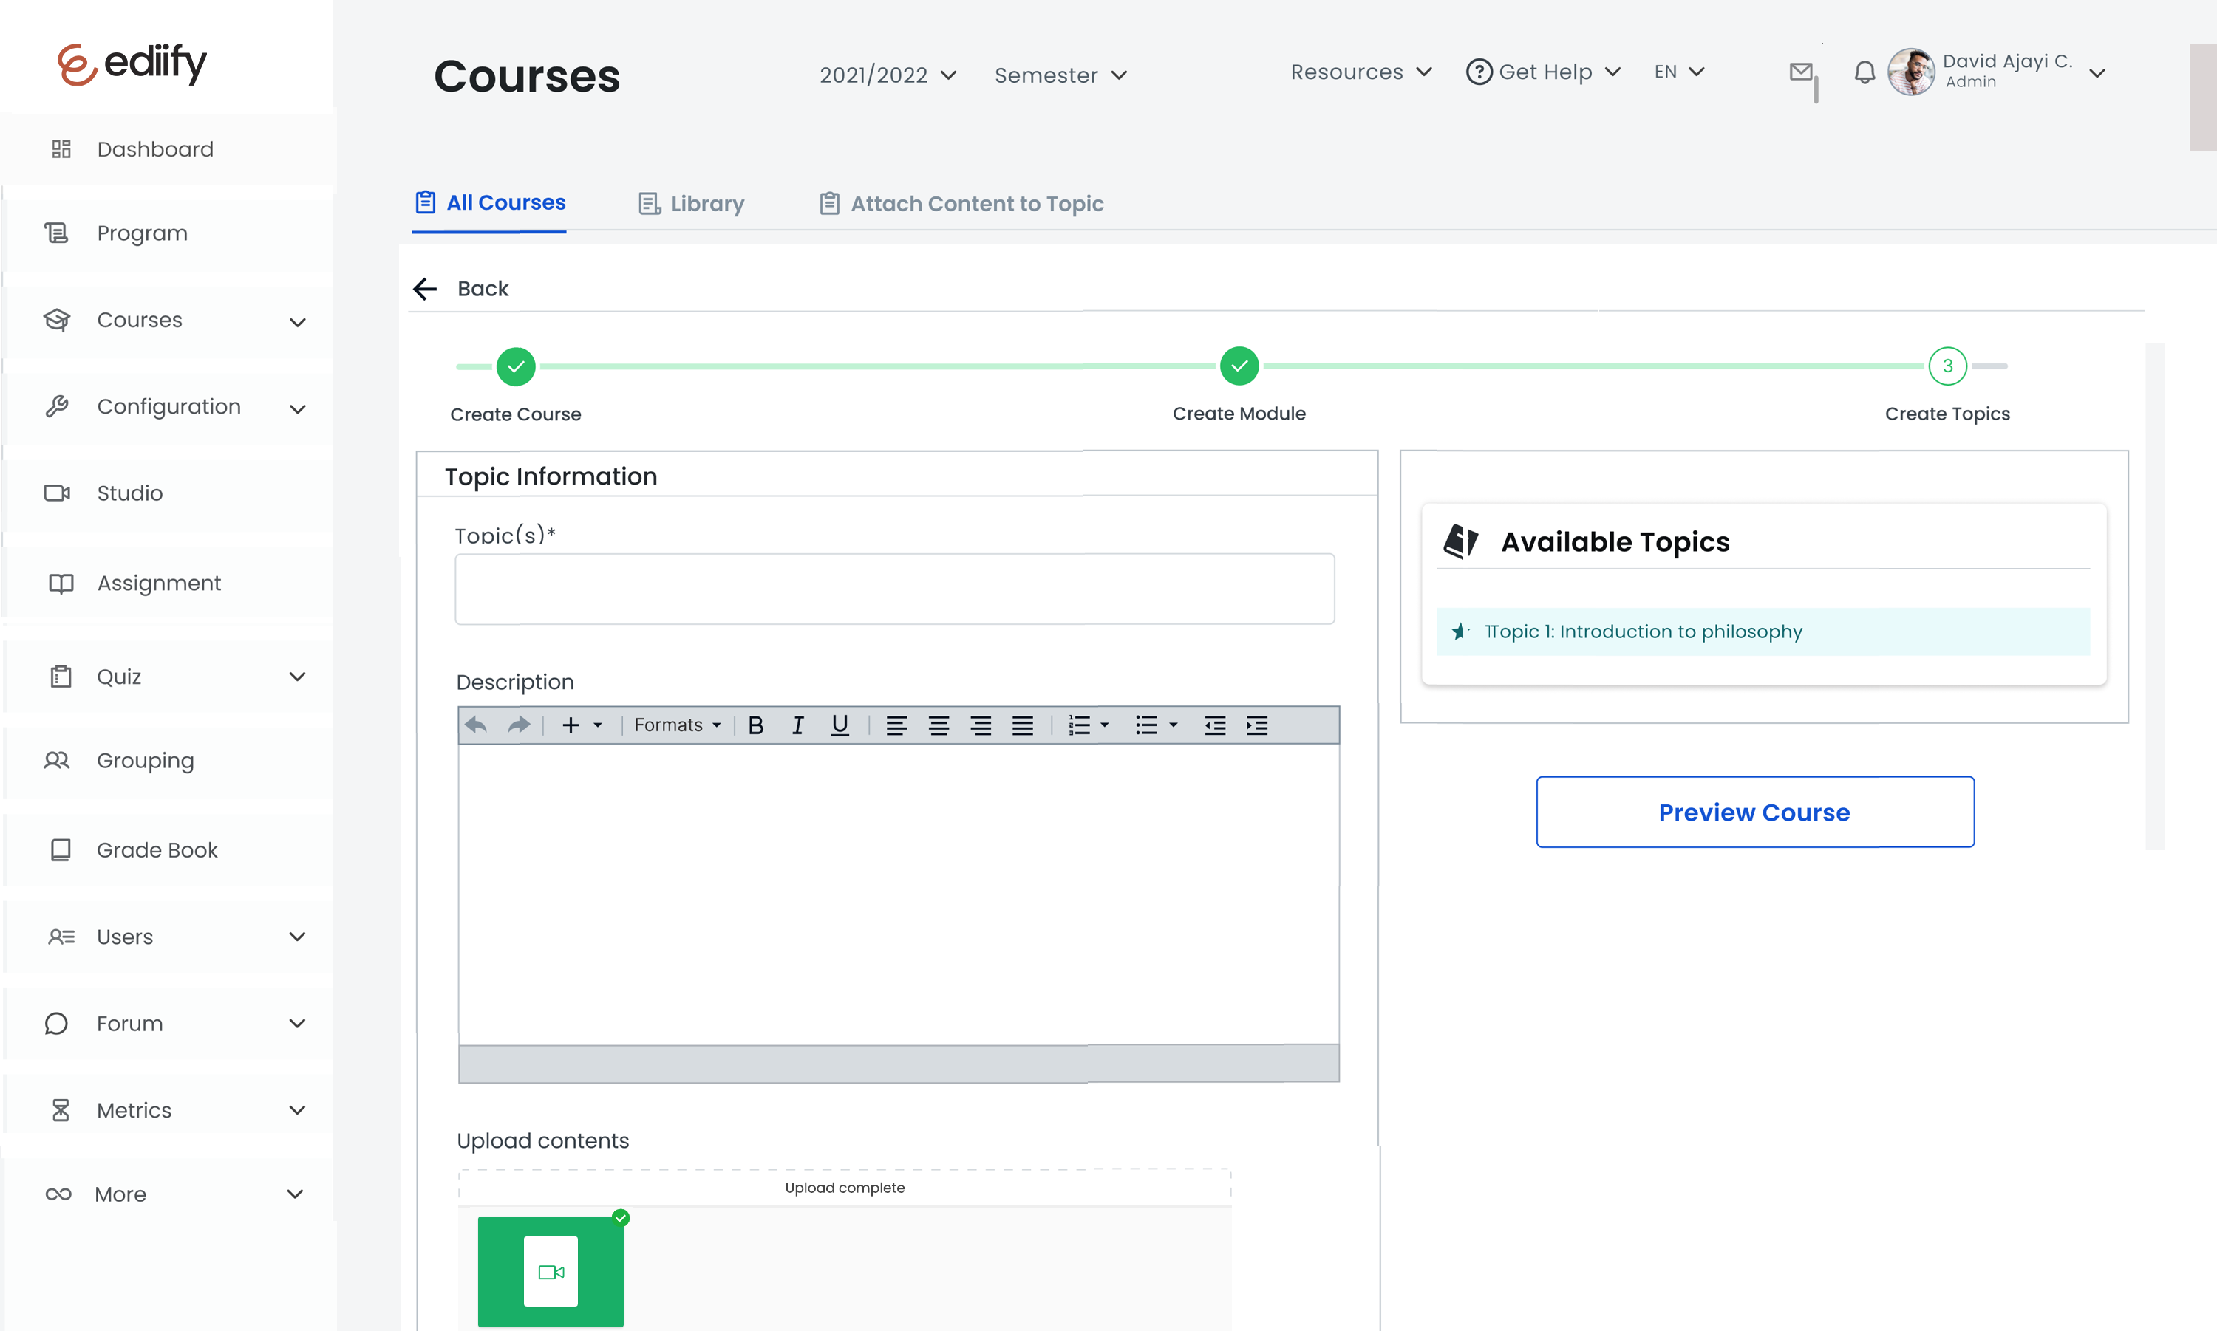Open the bullet list style dropdown
This screenshot has width=2217, height=1331.
click(1174, 725)
